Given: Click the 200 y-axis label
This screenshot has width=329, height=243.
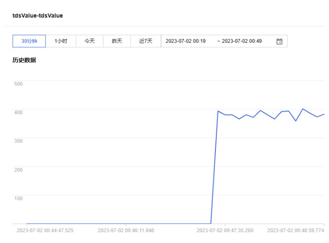Looking at the screenshot, I should 18,170.
